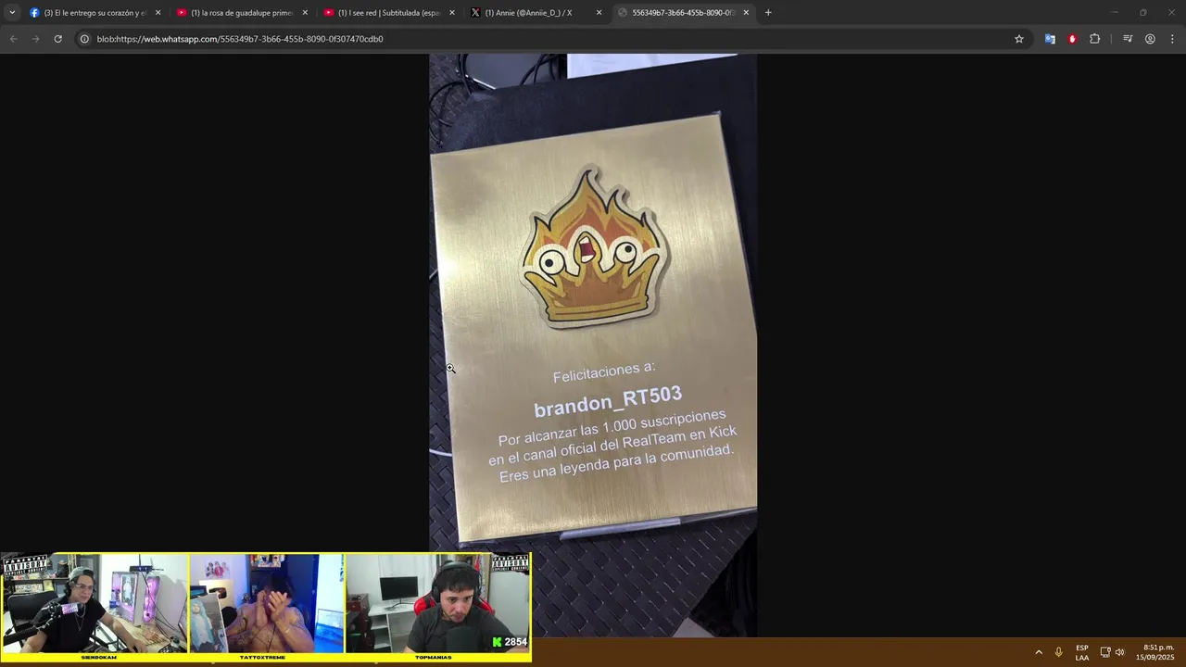This screenshot has width=1186, height=667.
Task: Close the 'la rosa de guadalupe' tab
Action: 305,13
